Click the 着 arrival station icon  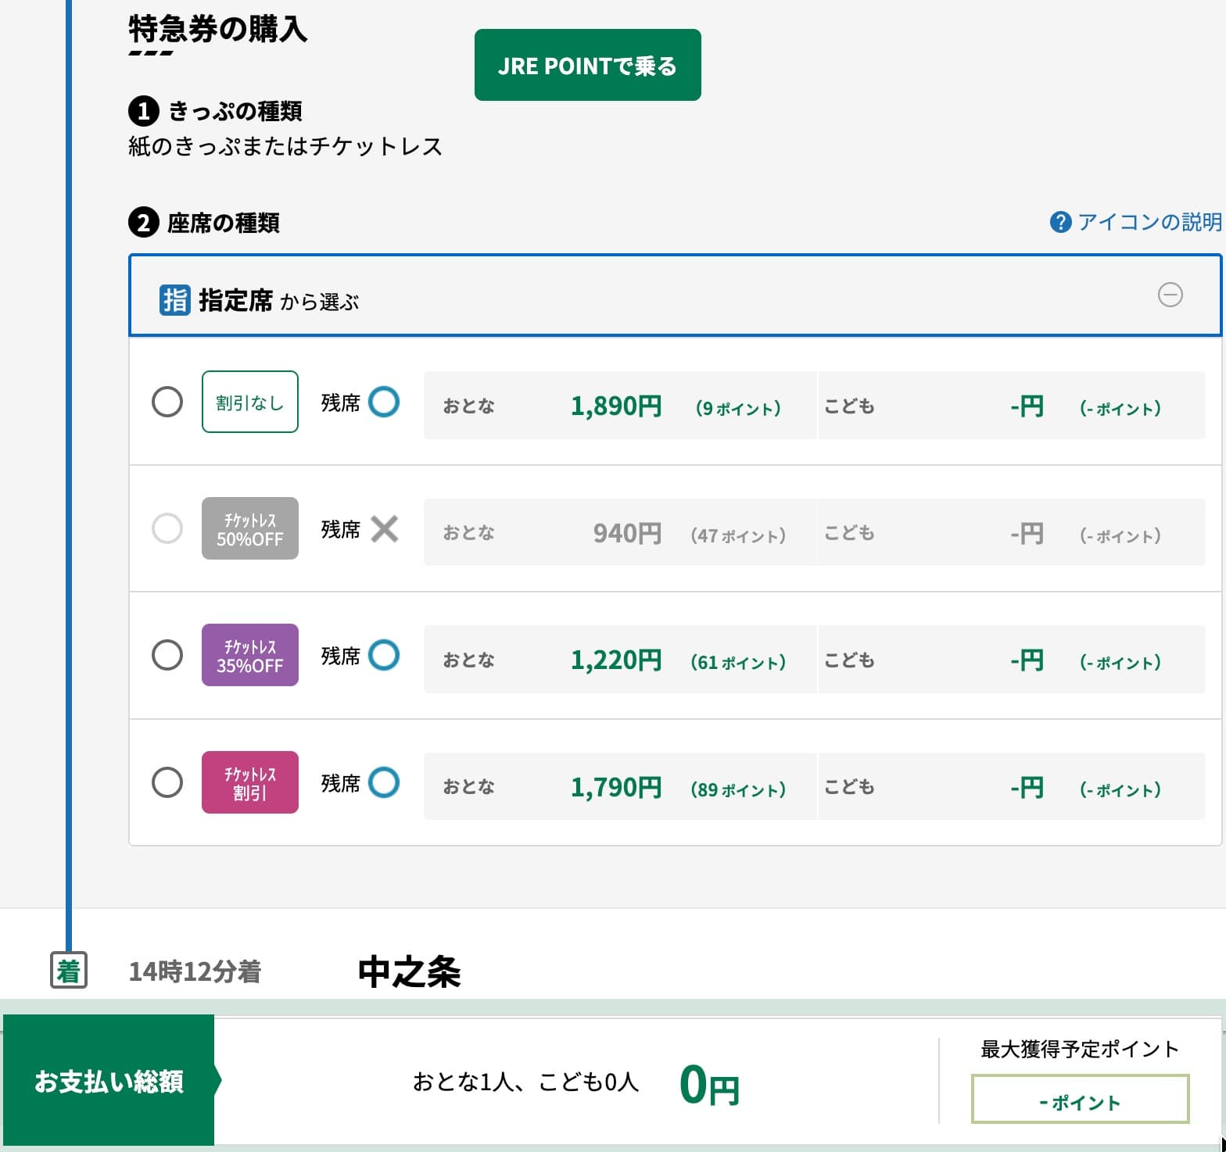[69, 971]
